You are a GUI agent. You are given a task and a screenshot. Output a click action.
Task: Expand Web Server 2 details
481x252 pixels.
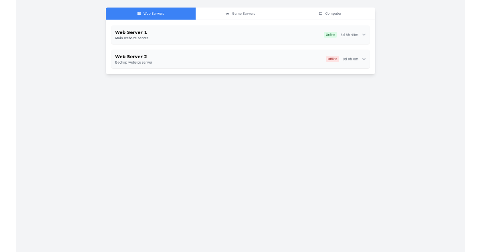click(x=364, y=59)
